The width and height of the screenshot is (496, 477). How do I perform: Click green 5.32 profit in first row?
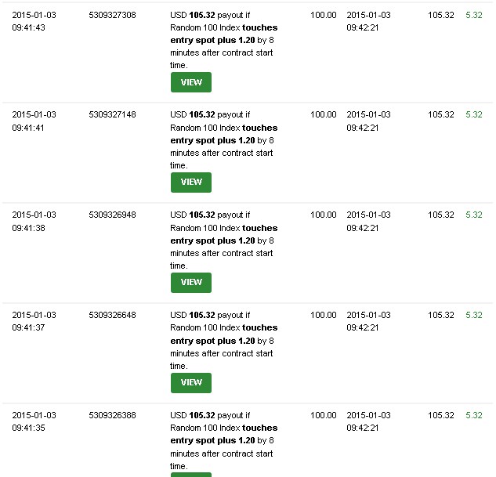474,15
